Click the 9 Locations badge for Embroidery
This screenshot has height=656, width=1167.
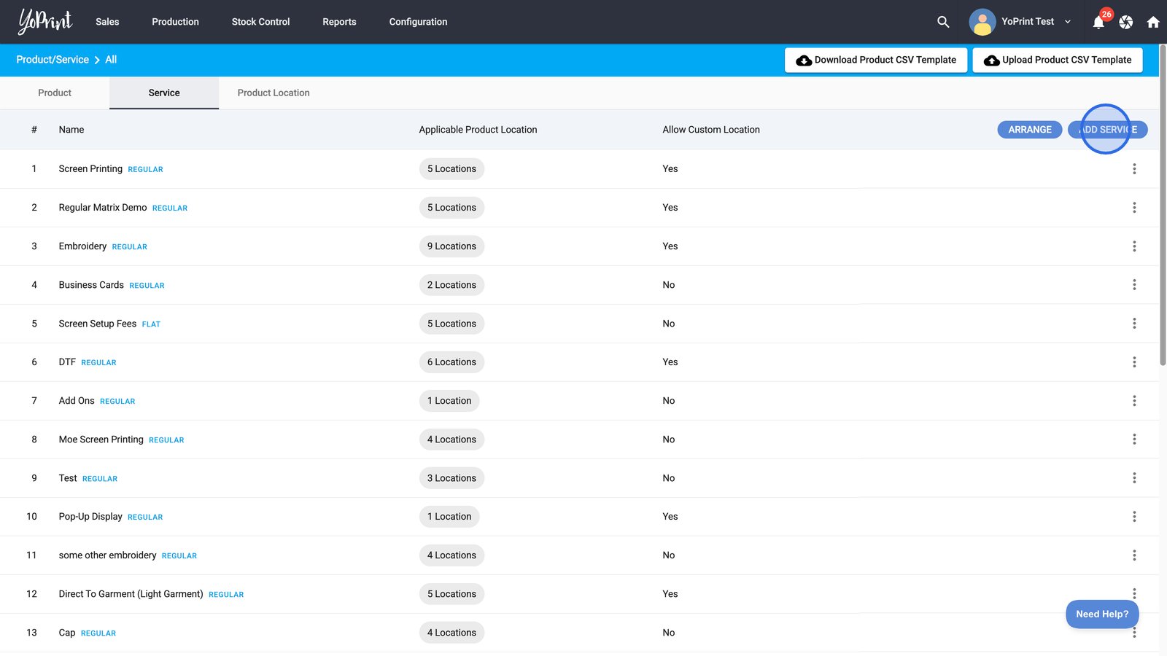tap(451, 246)
